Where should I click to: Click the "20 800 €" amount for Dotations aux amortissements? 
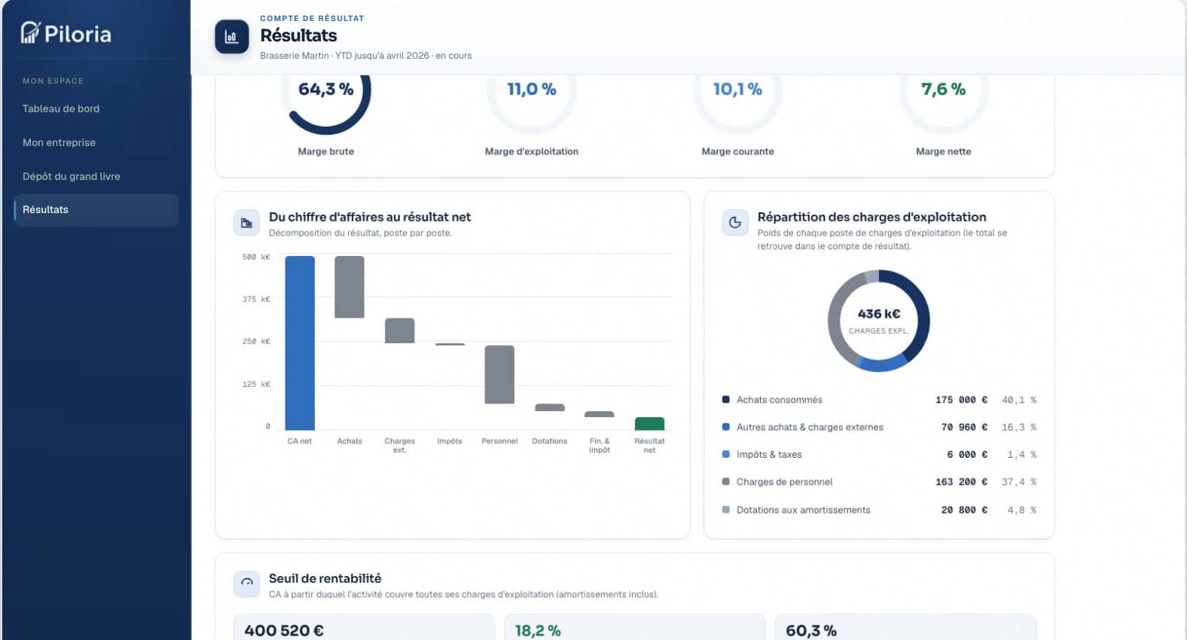click(964, 510)
